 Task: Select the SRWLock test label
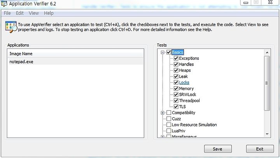[x=187, y=94]
